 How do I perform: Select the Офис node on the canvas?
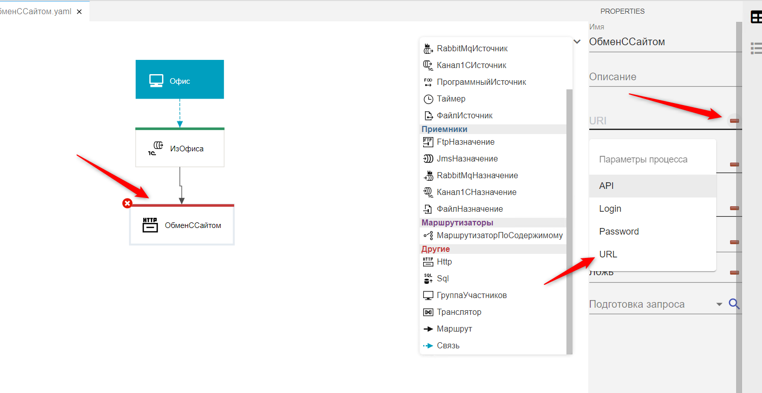[x=179, y=80]
